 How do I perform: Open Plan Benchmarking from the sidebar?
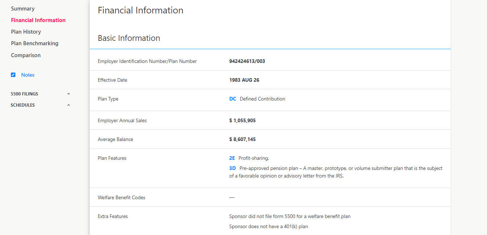[35, 43]
